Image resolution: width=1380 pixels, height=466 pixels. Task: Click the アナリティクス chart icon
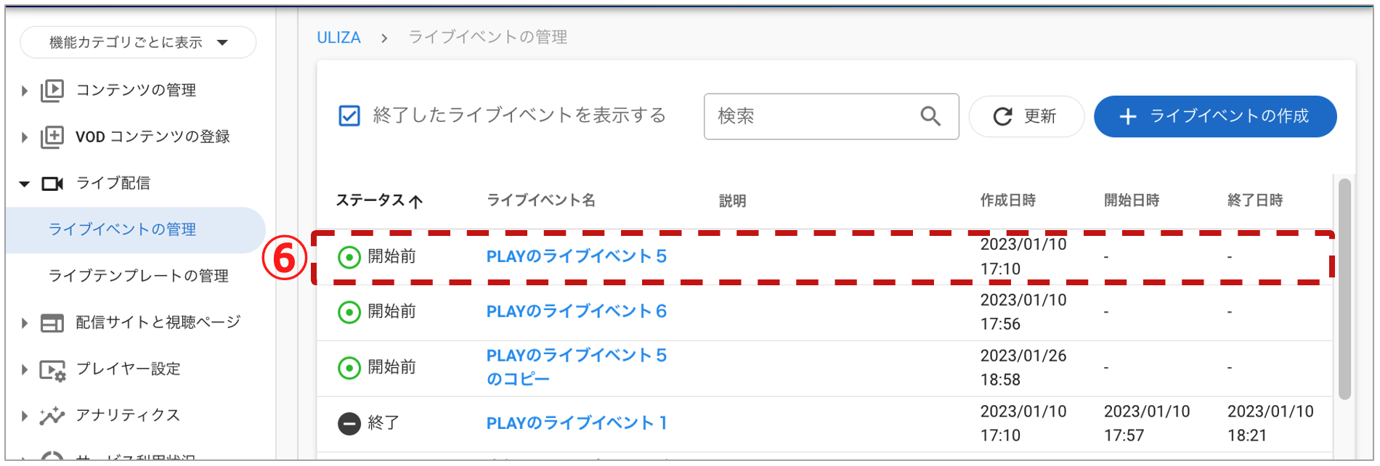(52, 416)
